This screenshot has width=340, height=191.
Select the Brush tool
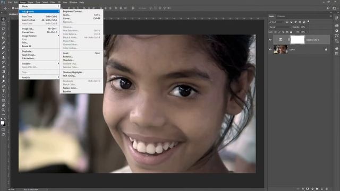coord(3,53)
